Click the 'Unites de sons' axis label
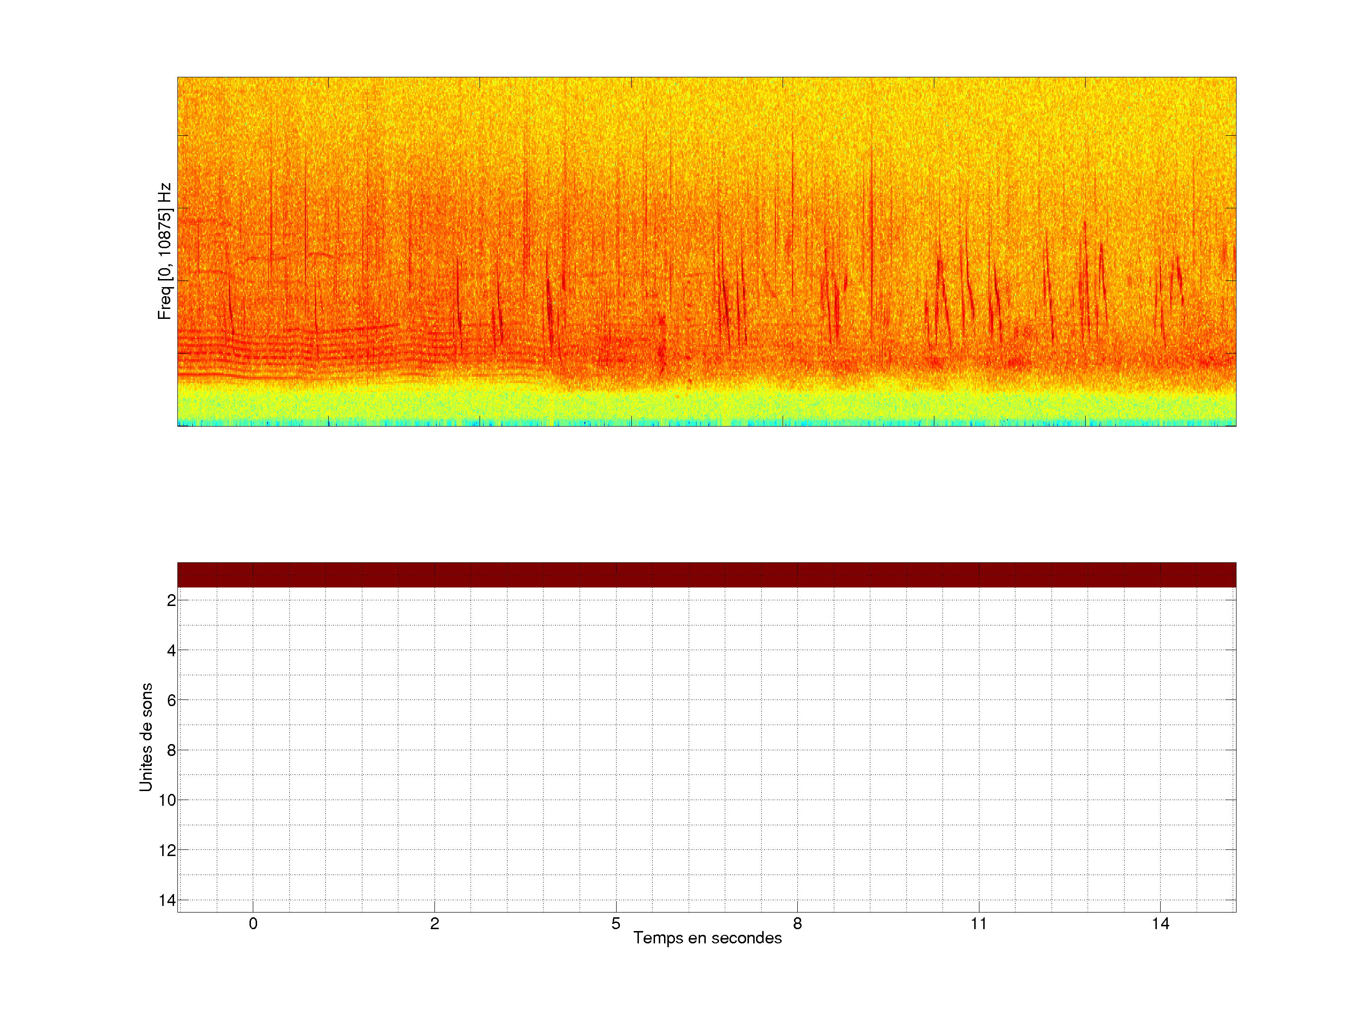This screenshot has width=1366, height=1025. click(x=146, y=736)
